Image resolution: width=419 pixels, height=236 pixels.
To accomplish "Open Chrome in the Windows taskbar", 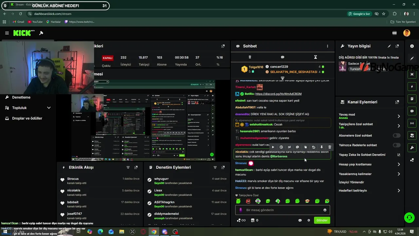I will tap(154, 232).
